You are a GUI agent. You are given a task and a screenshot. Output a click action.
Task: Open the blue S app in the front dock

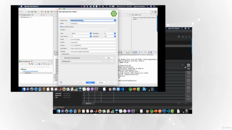coord(118,89)
